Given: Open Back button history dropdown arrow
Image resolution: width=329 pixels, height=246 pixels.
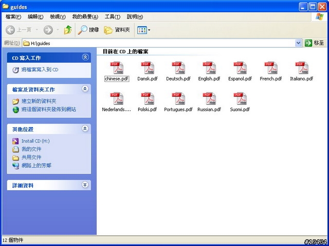Looking at the screenshot, I should coord(37,30).
